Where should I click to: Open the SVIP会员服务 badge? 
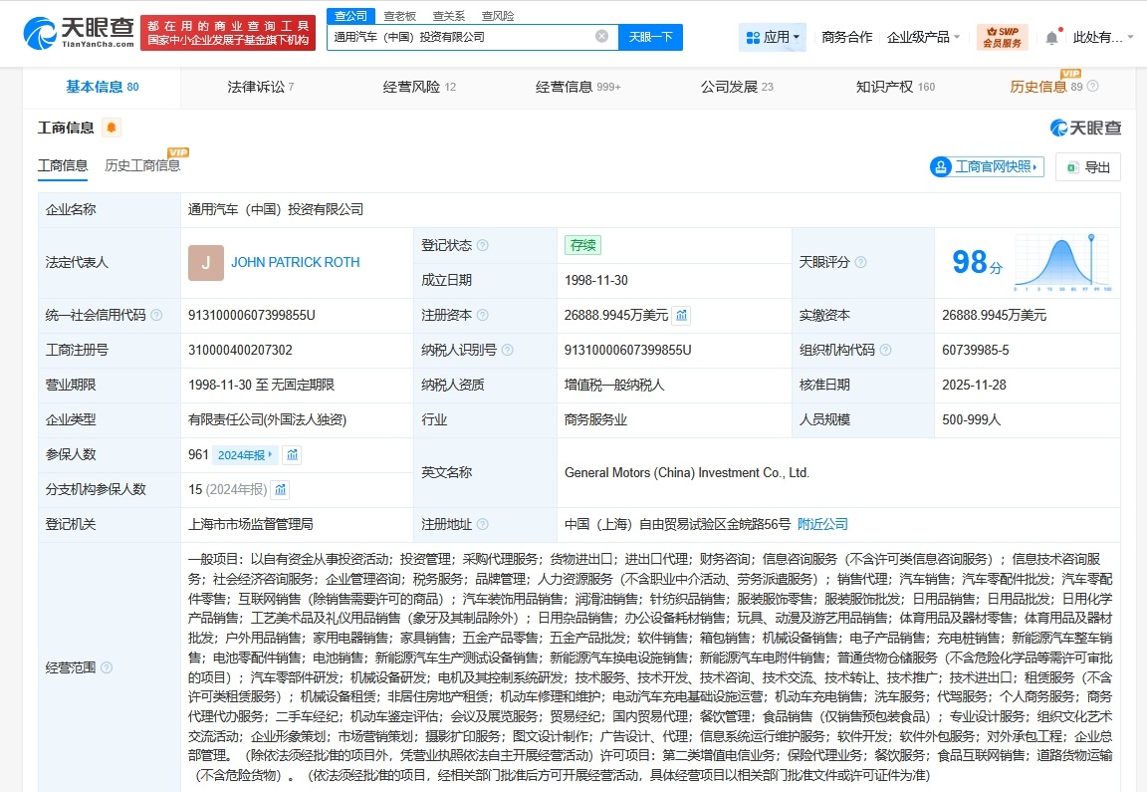[1002, 37]
